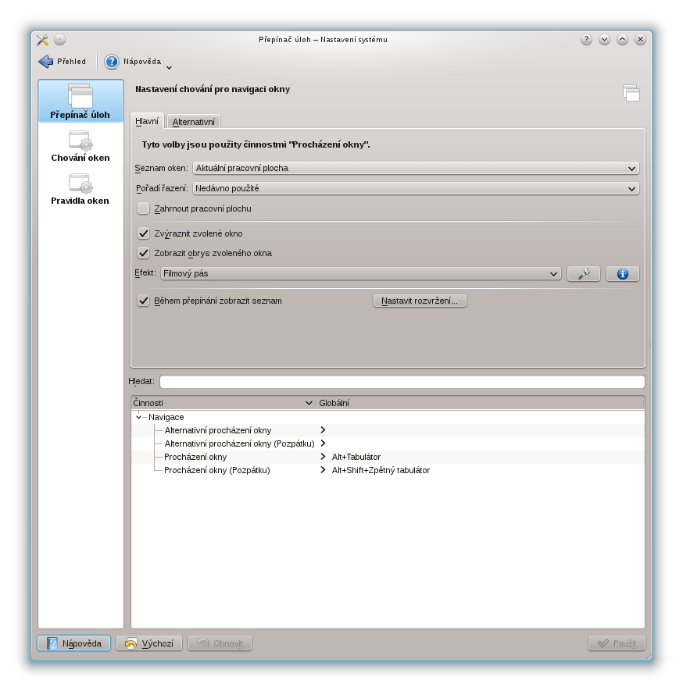Image resolution: width=683 pixels, height=691 pixels.
Task: Click the wrench configure effect button
Action: 584,274
